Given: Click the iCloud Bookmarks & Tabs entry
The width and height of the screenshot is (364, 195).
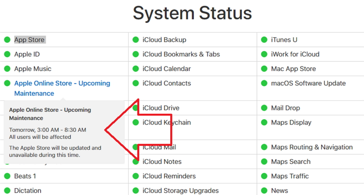Looking at the screenshot, I should point(181,55).
